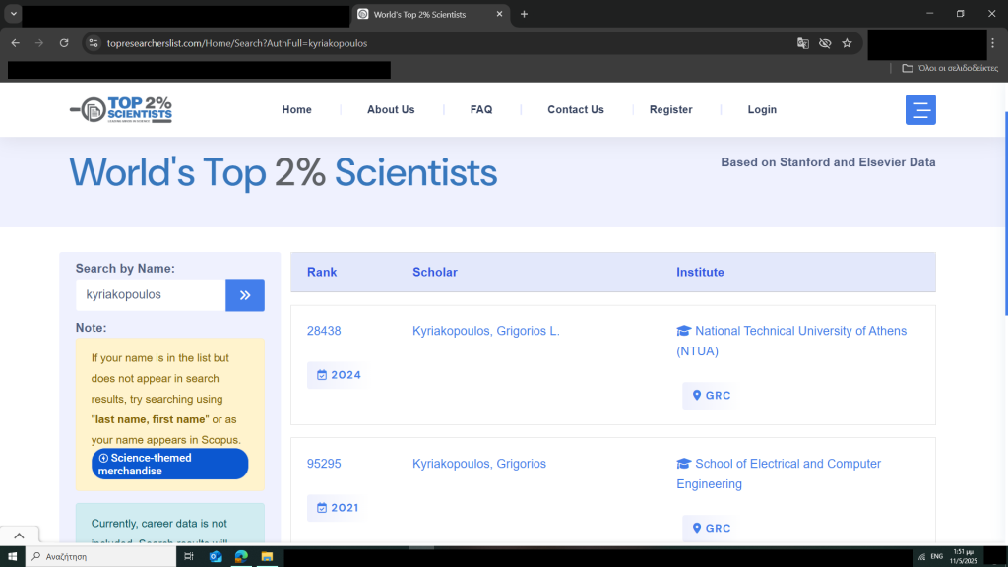The image size is (1008, 567).
Task: Click the Scholar column header
Action: [435, 272]
